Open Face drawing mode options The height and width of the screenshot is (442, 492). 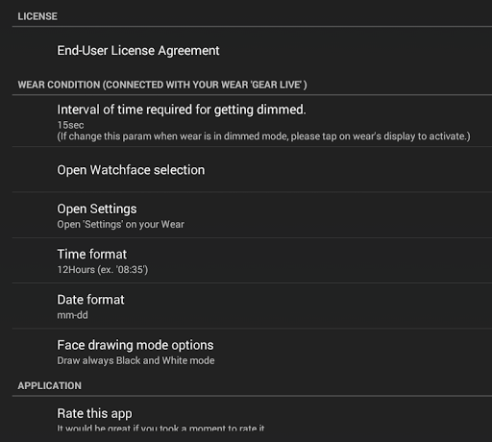(252, 352)
